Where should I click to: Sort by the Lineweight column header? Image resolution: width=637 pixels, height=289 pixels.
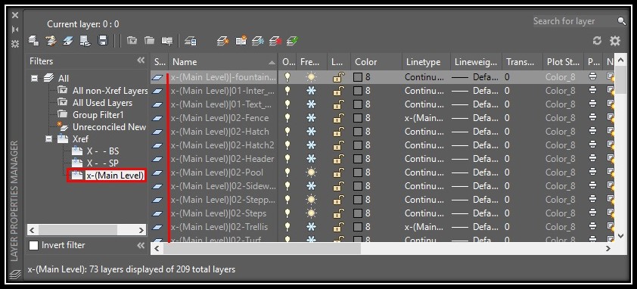pos(476,62)
